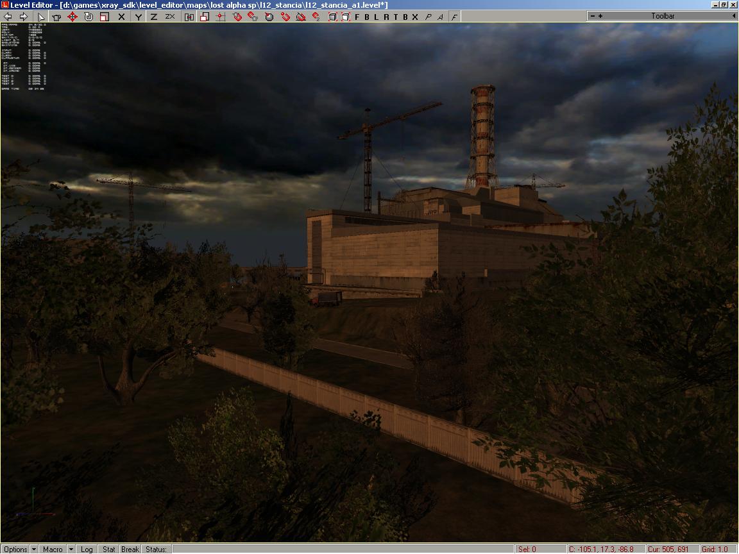Toggle the X axis constraint
Viewport: 739px width, 554px height.
tap(122, 17)
